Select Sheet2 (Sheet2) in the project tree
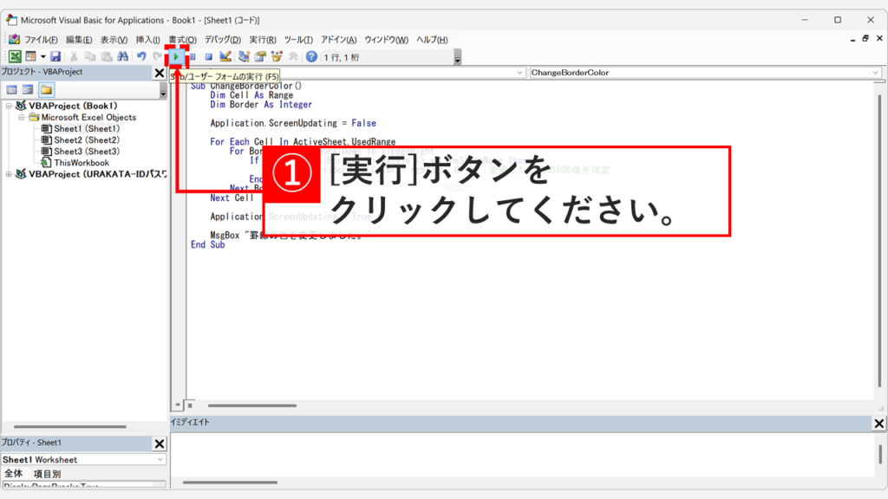Image resolution: width=888 pixels, height=499 pixels. pyautogui.click(x=76, y=139)
